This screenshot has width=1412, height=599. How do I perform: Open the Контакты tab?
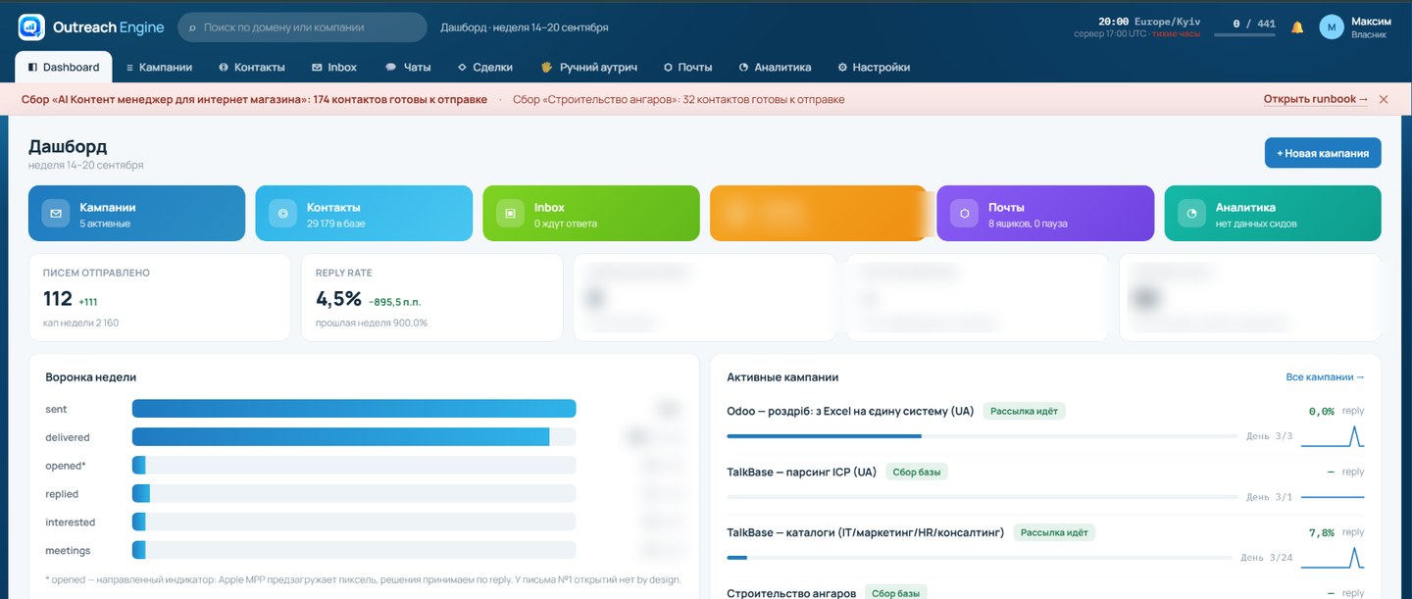point(252,68)
